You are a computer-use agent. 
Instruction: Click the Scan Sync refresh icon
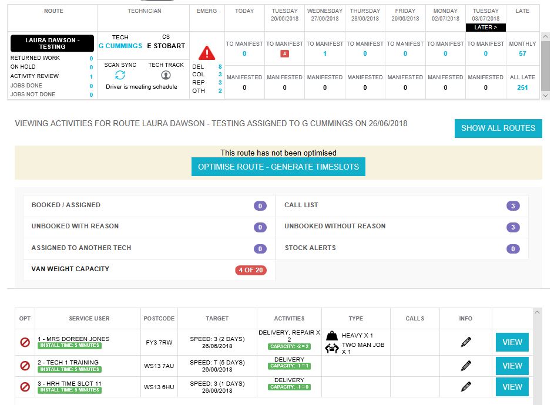coord(120,75)
